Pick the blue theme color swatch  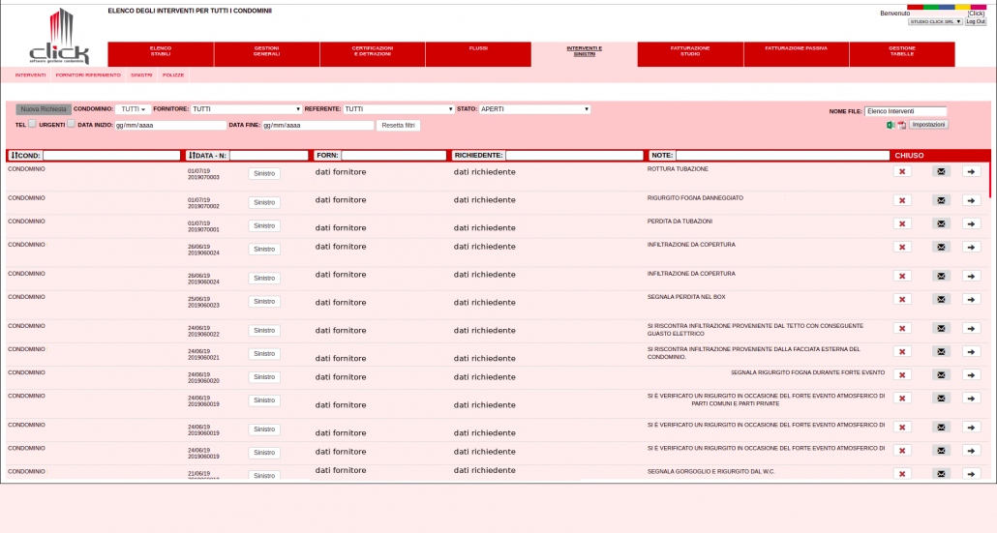(x=947, y=7)
